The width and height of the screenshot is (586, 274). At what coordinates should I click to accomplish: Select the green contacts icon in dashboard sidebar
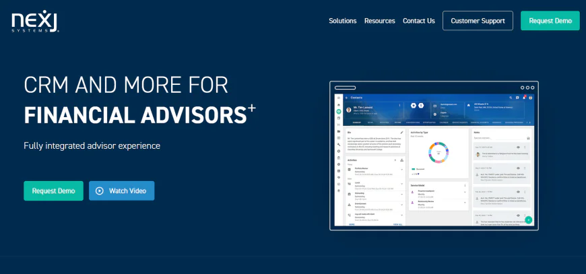point(339,111)
